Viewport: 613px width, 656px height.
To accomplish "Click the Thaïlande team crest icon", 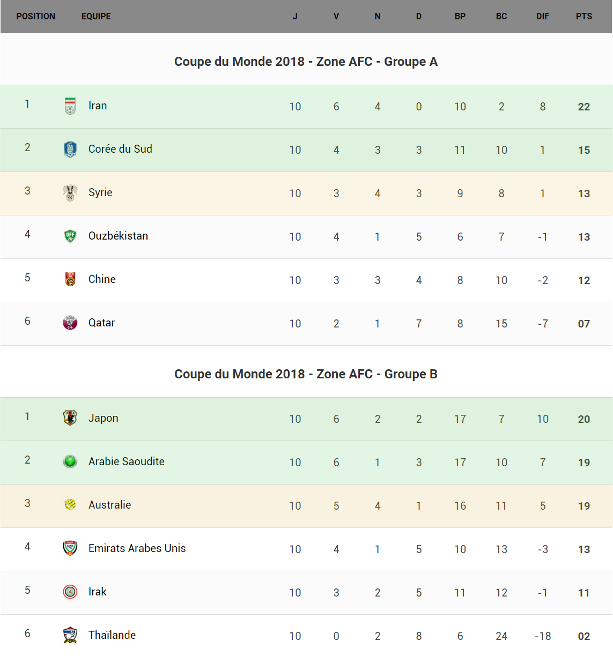I will [70, 635].
